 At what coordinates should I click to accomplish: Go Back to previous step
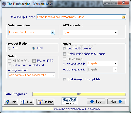coord(96,102)
